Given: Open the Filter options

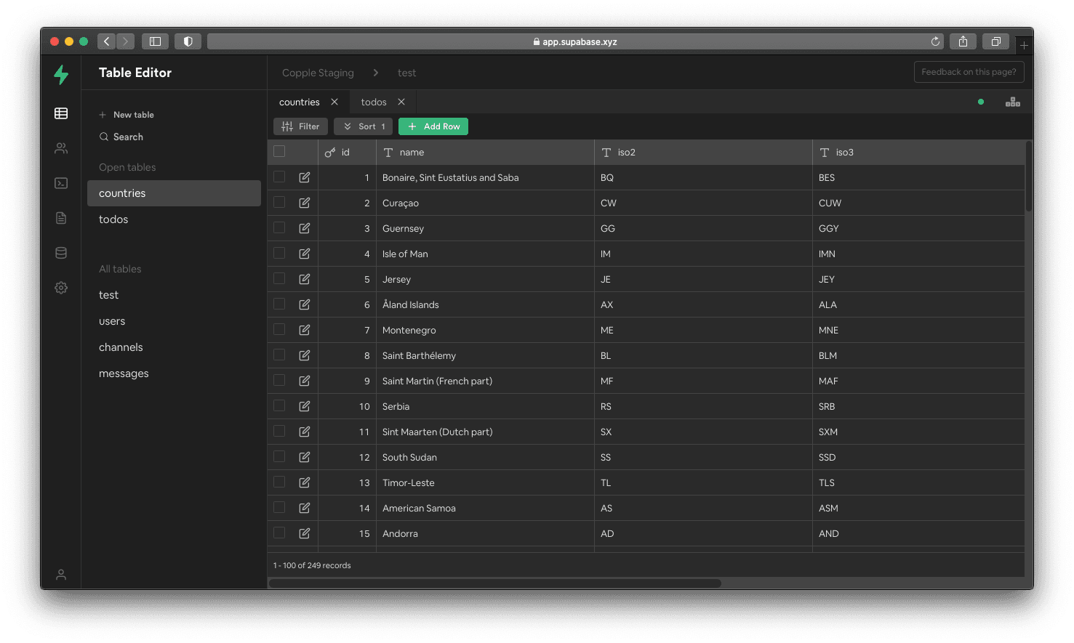Looking at the screenshot, I should pos(301,126).
